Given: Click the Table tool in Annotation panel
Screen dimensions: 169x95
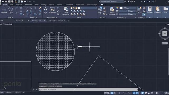Looking at the screenshot, I should coord(58,14).
